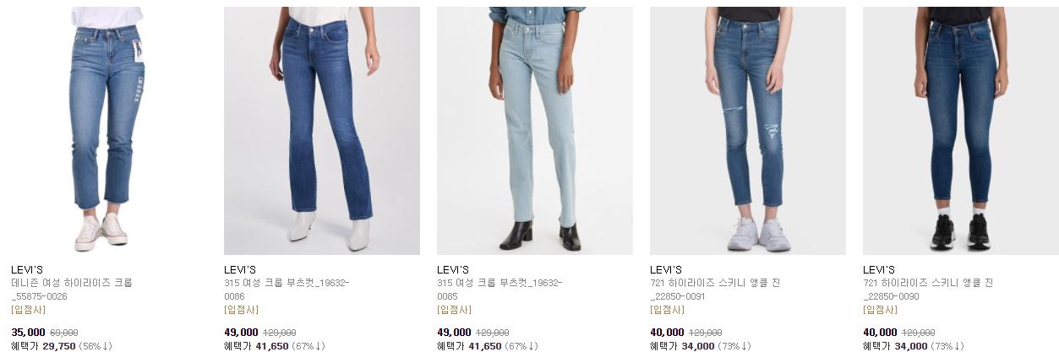Click the 35,000 price of 데니즌 jeans
The height and width of the screenshot is (363, 1059).
28,333
